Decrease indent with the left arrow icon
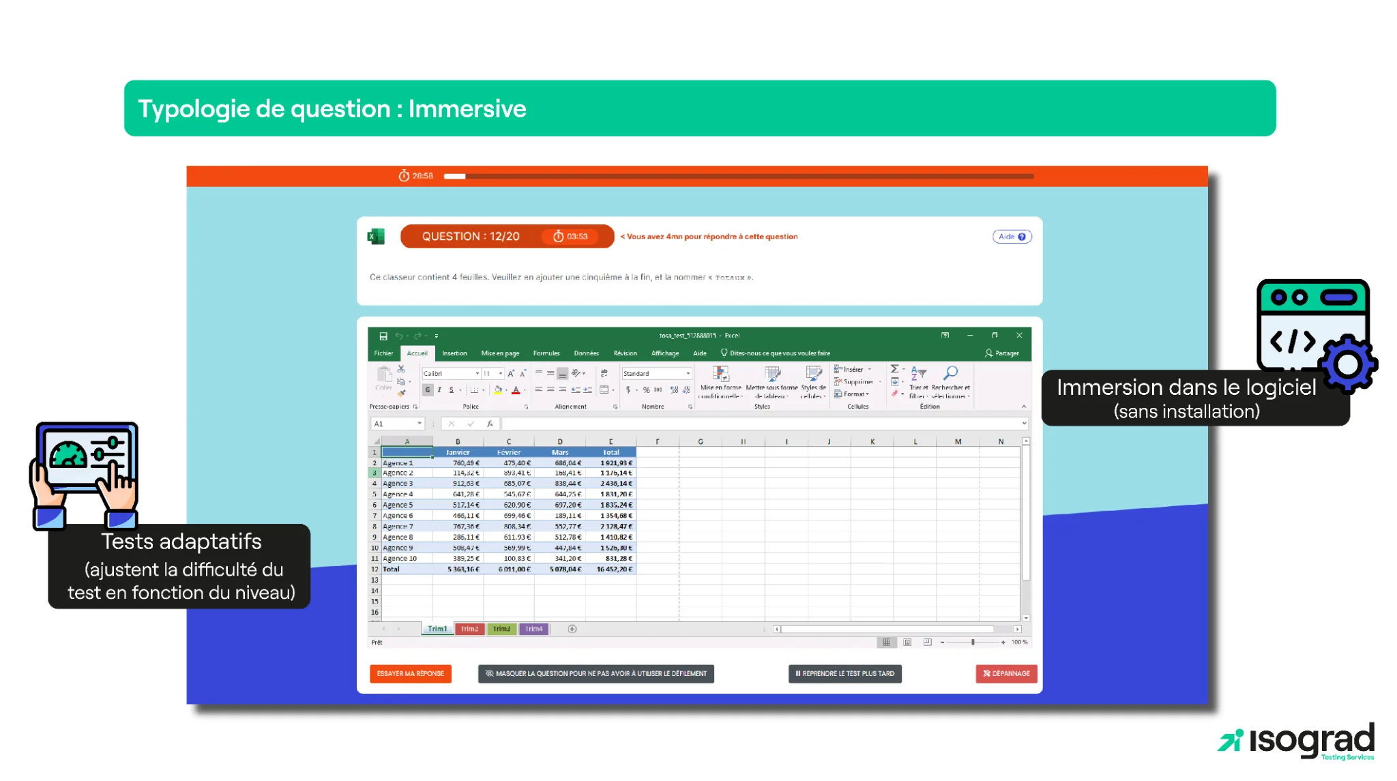The image size is (1397, 781). click(576, 389)
